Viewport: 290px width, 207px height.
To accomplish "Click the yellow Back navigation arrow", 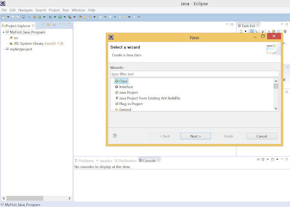I will coord(125,17).
